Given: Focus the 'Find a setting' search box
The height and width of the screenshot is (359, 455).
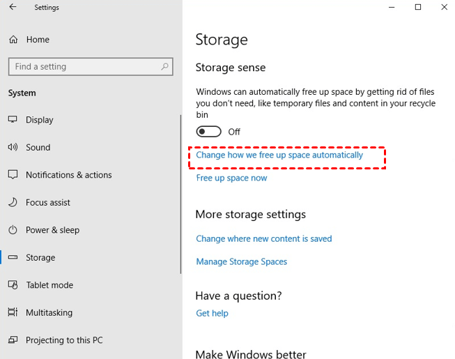Looking at the screenshot, I should point(84,67).
